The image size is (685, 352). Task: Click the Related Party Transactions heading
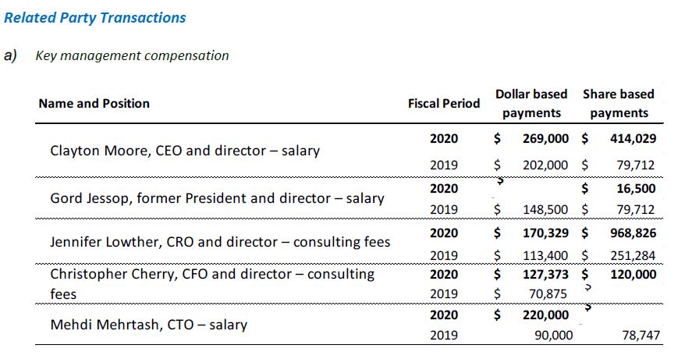pyautogui.click(x=95, y=17)
